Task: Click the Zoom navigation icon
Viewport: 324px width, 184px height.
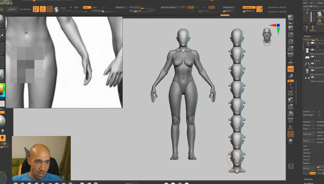Action: click(x=290, y=34)
